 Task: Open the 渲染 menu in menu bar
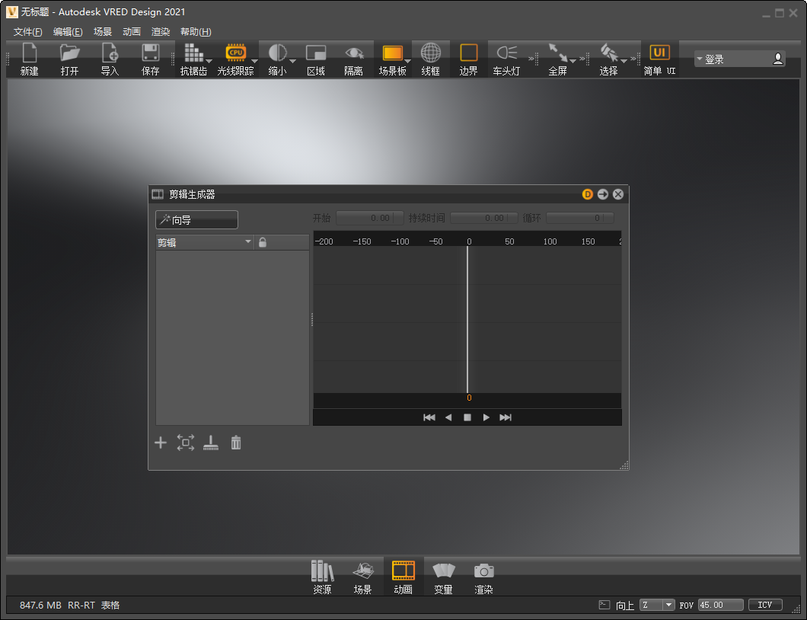tap(161, 32)
